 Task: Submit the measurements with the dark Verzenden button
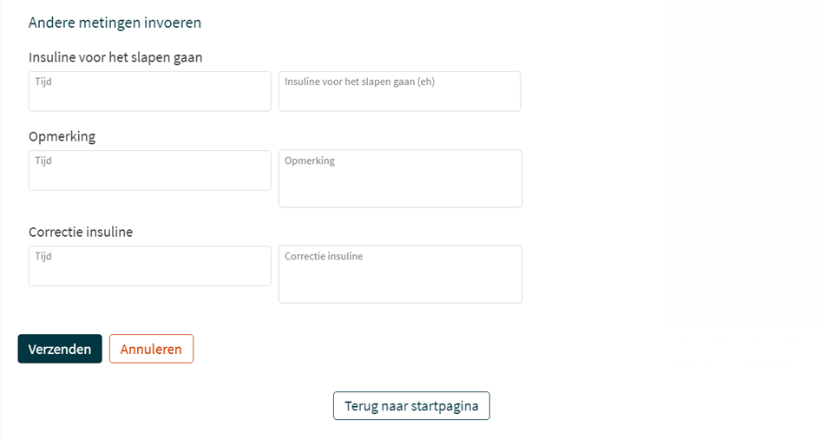60,349
